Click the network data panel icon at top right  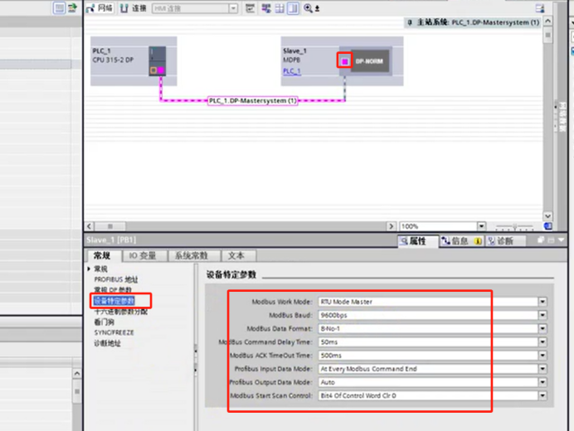(x=540, y=8)
